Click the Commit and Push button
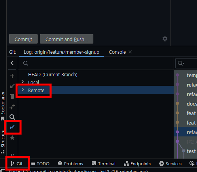The image size is (197, 172). coord(66,39)
